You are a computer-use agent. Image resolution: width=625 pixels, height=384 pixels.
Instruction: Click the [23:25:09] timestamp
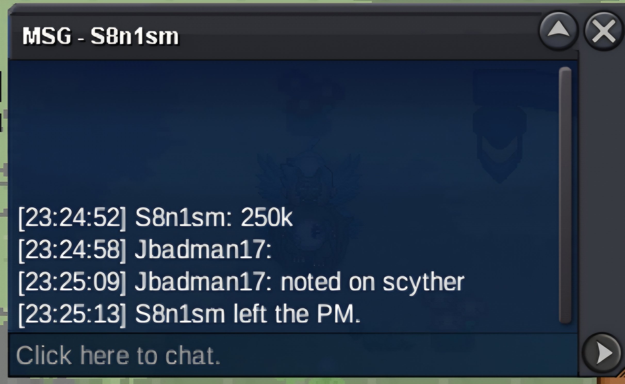pos(72,283)
